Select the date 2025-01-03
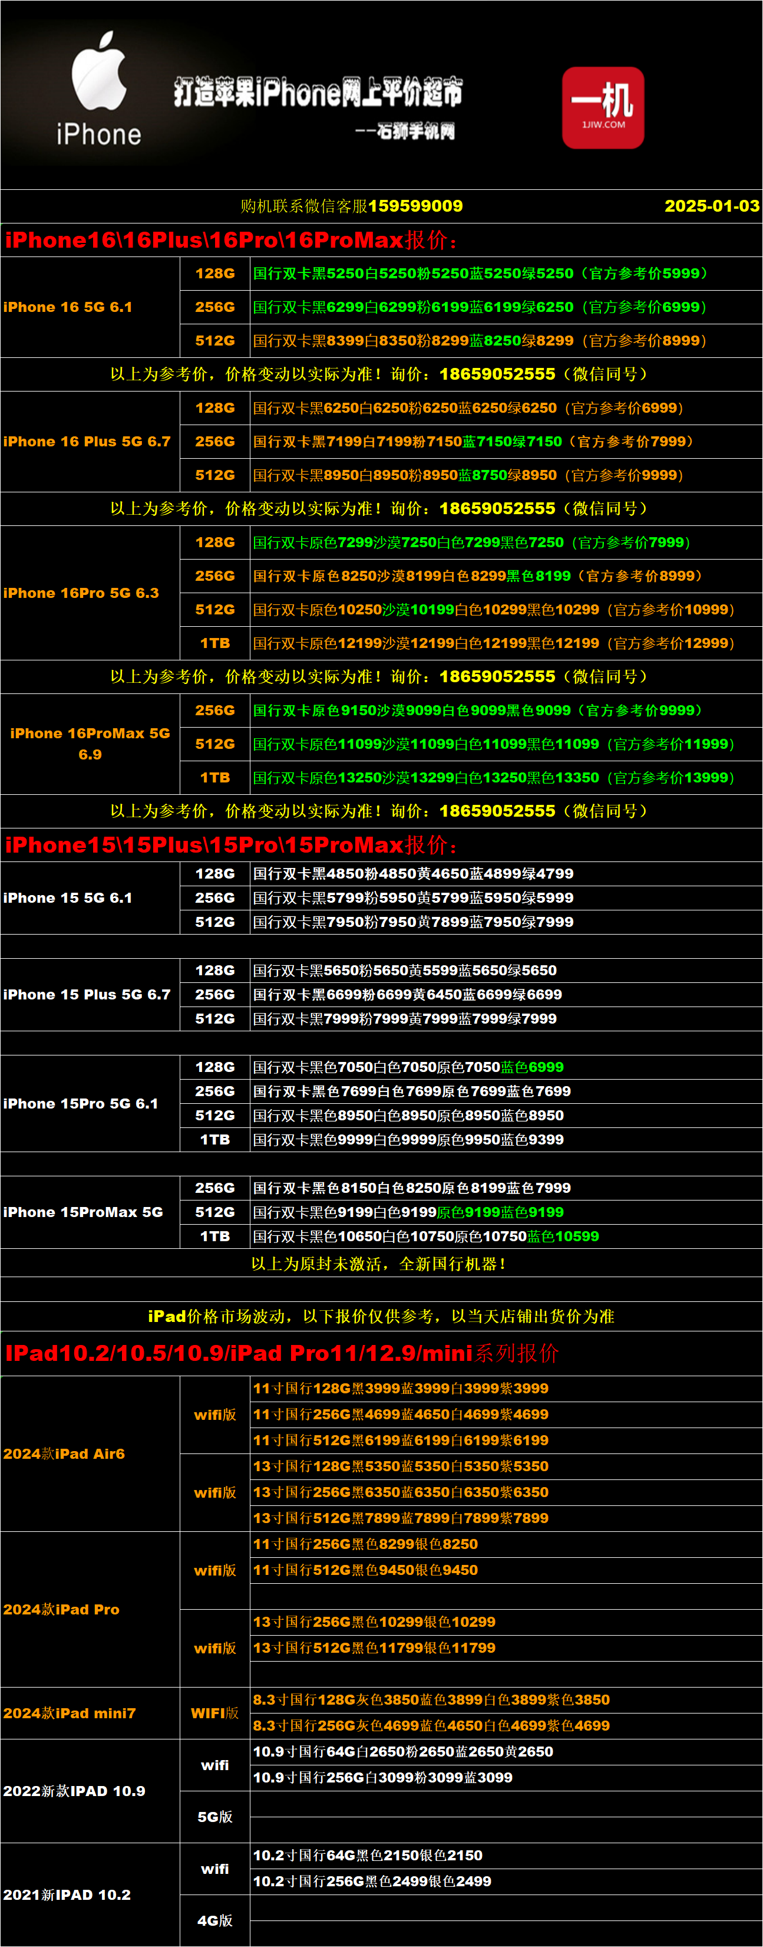 pos(712,206)
